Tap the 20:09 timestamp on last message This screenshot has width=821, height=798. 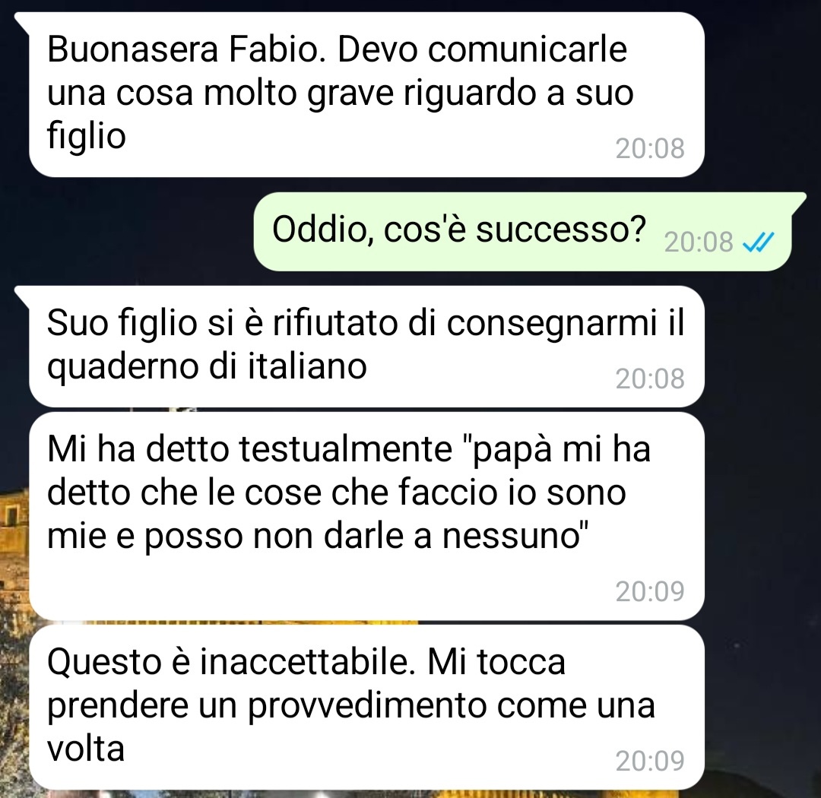tap(650, 762)
